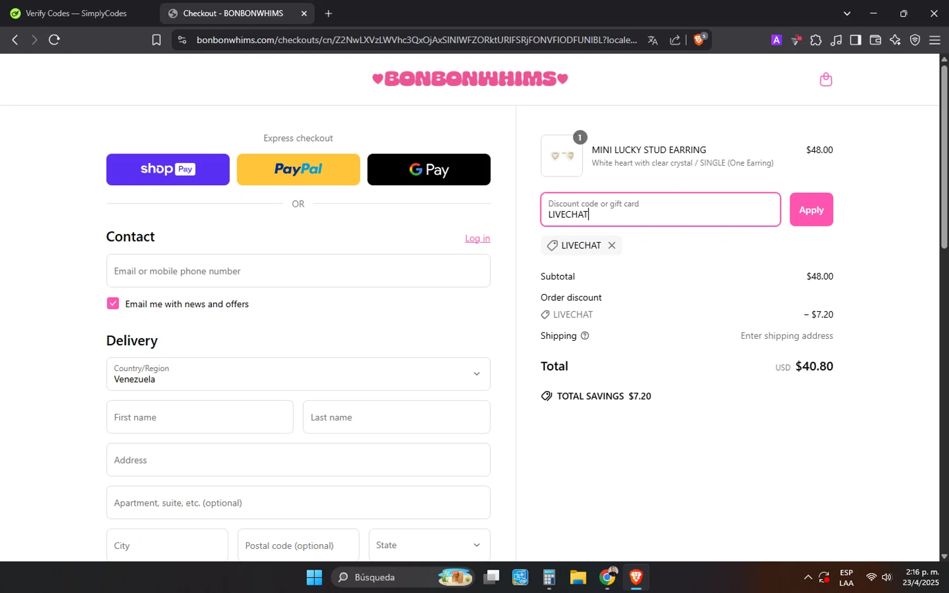
Task: Open the volume speaker tray icon
Action: [887, 577]
